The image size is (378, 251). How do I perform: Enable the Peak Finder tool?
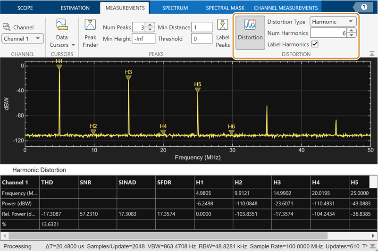point(90,33)
